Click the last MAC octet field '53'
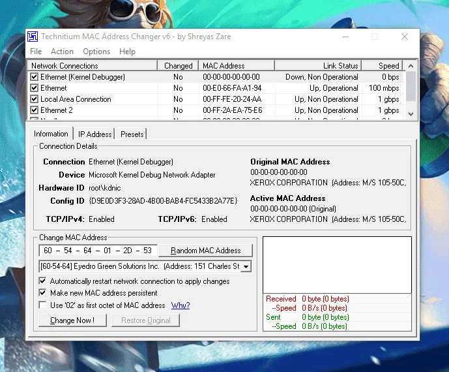This screenshot has width=449, height=372. [147, 251]
